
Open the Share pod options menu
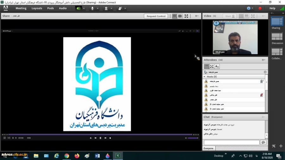[197, 16]
